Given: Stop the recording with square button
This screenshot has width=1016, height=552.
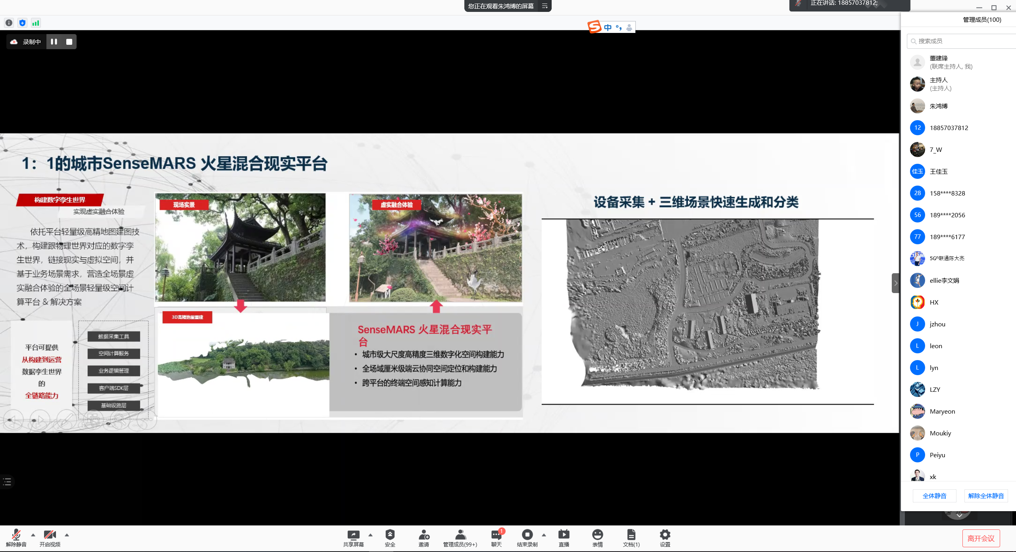Looking at the screenshot, I should click(x=69, y=42).
